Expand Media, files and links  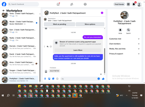[x=124, y=49]
